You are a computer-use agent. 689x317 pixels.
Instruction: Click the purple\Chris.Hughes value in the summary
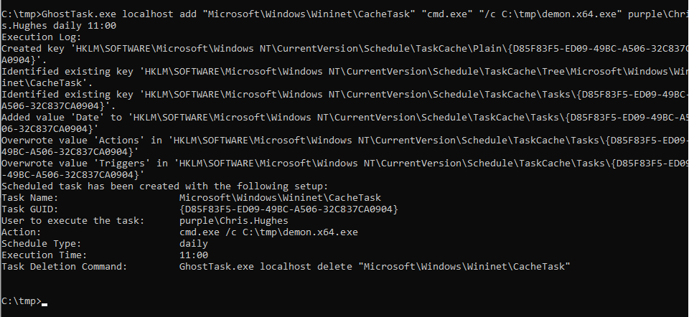click(233, 220)
